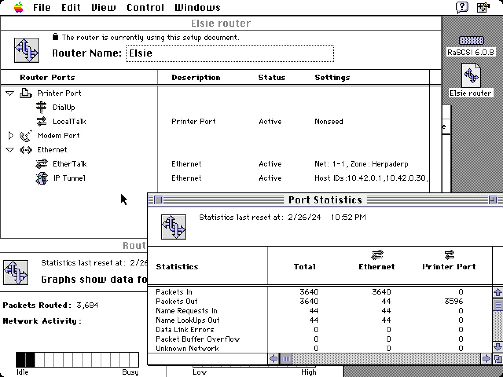Open the Edit menu
Viewport: 503px width, 377px height.
pos(71,7)
